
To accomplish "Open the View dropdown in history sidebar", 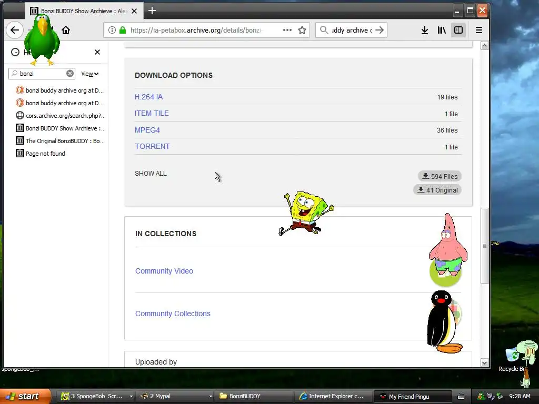I will tap(89, 74).
